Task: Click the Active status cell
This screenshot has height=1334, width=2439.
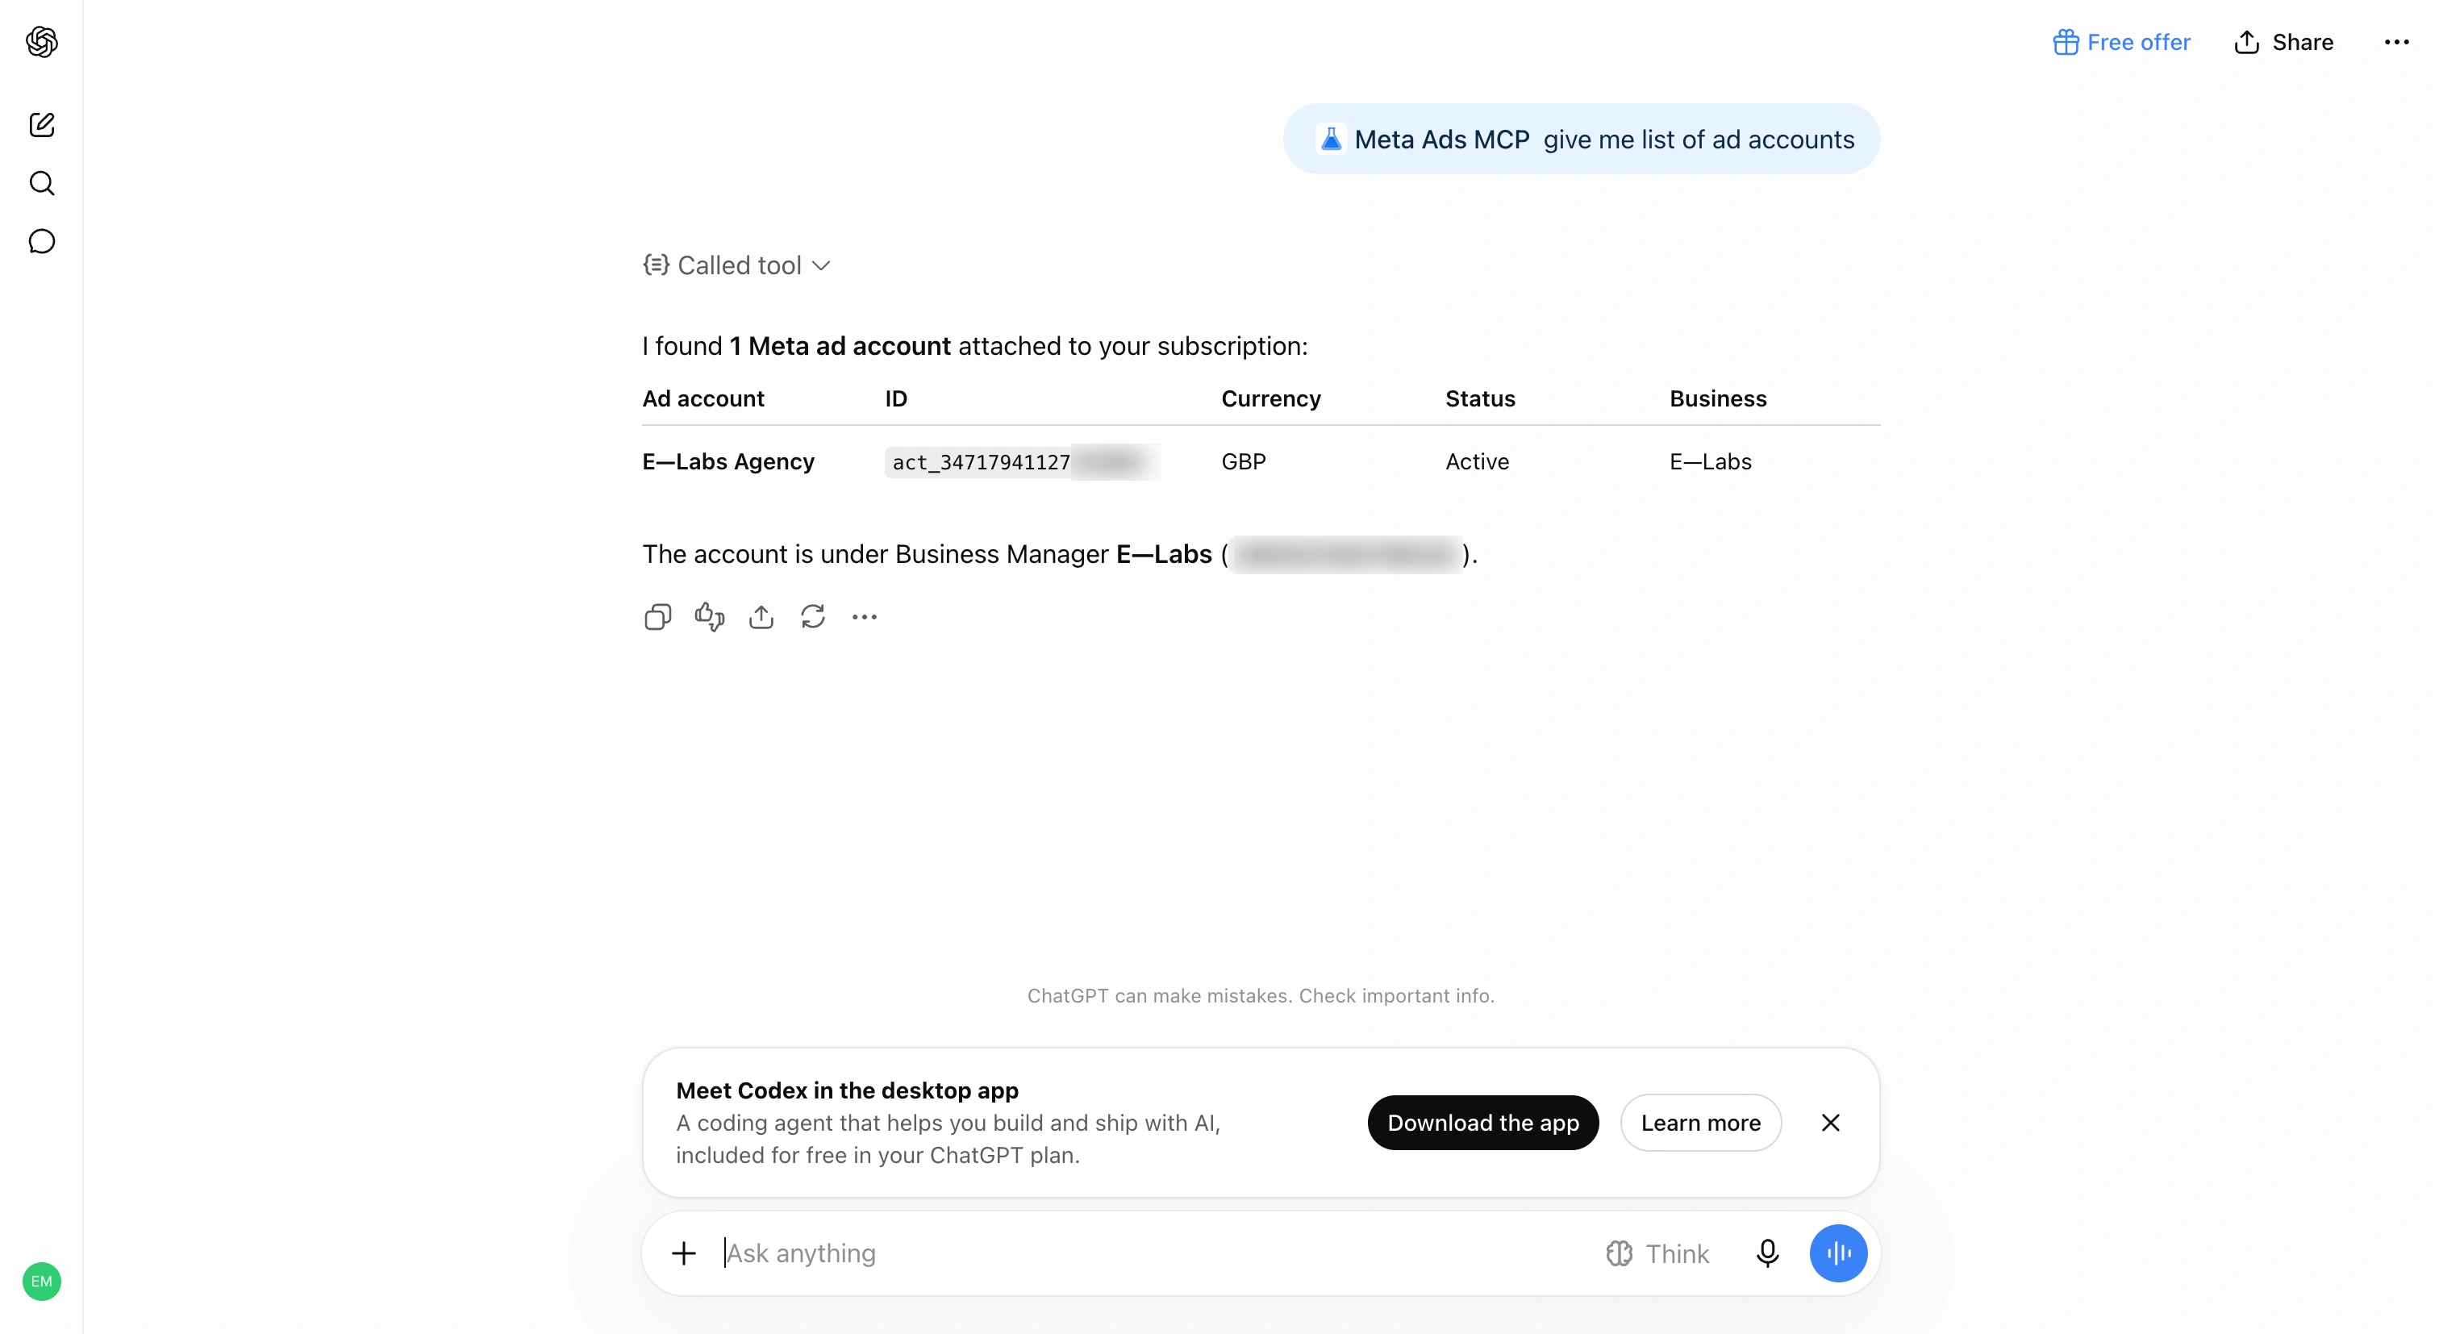Action: [x=1477, y=462]
